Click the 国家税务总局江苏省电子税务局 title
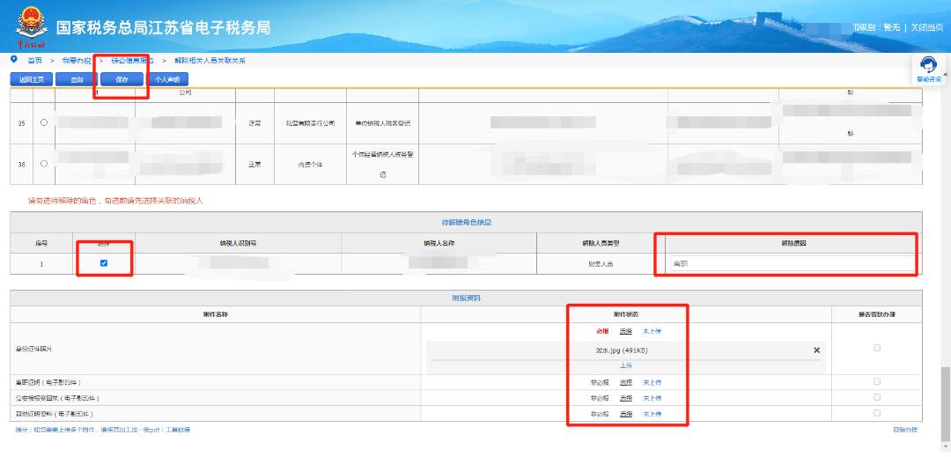The width and height of the screenshot is (951, 457). pos(163,28)
